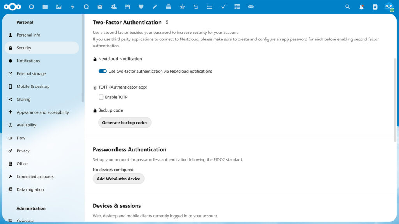This screenshot has height=224, width=399.
Task: Click the Generate backup codes button
Action: point(125,122)
